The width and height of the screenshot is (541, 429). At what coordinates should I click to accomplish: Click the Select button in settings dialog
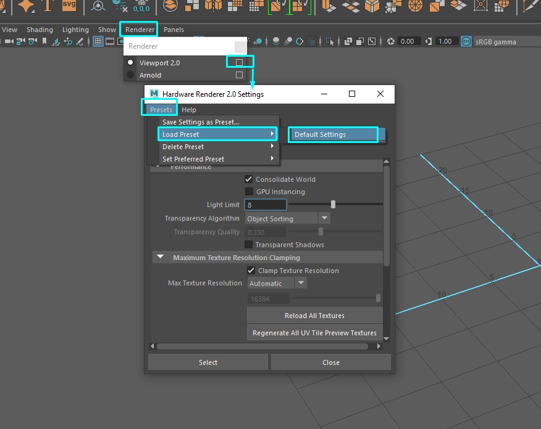(x=208, y=362)
